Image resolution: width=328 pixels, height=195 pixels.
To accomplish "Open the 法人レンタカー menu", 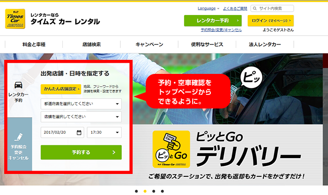I will coord(265,44).
